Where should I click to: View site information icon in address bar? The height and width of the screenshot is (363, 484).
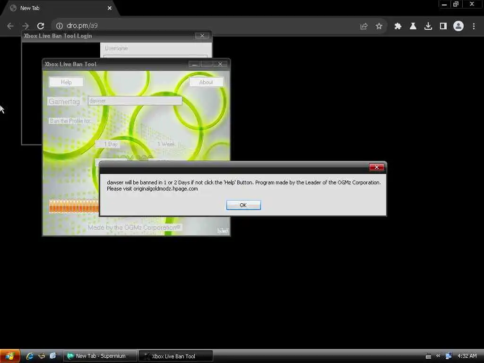(60, 26)
